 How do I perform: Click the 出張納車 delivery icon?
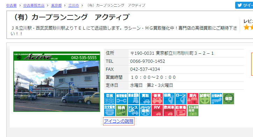pyautogui.click(x=217, y=99)
